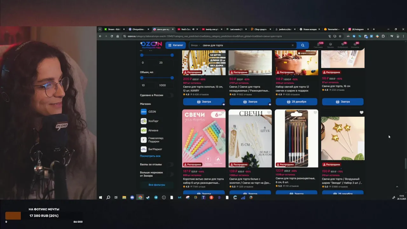Screen dimensions: 407x229
Task: Open the browser extensions puzzle icon
Action: coord(383,36)
